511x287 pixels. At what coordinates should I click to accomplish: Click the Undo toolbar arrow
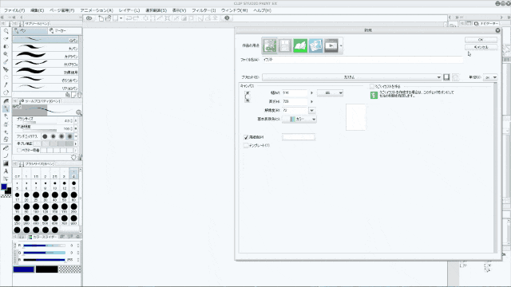tap(129, 18)
